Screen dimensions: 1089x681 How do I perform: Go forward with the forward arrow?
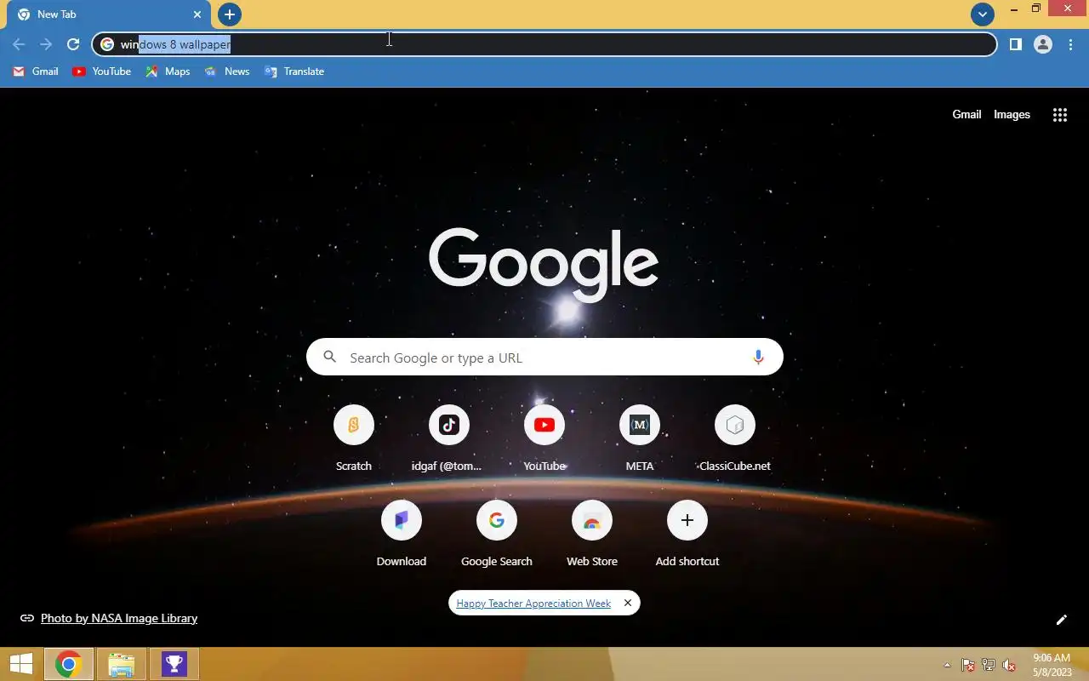[46, 44]
